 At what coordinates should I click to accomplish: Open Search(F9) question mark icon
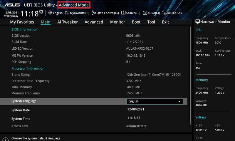pyautogui.click(x=123, y=13)
